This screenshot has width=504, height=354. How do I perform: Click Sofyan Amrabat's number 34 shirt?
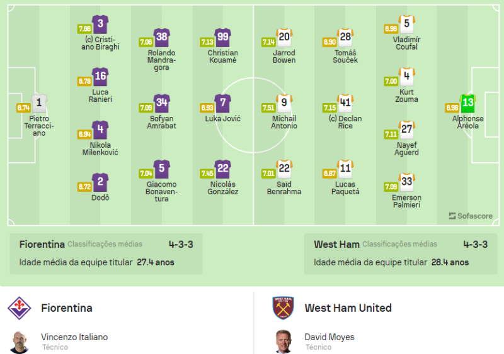162,104
